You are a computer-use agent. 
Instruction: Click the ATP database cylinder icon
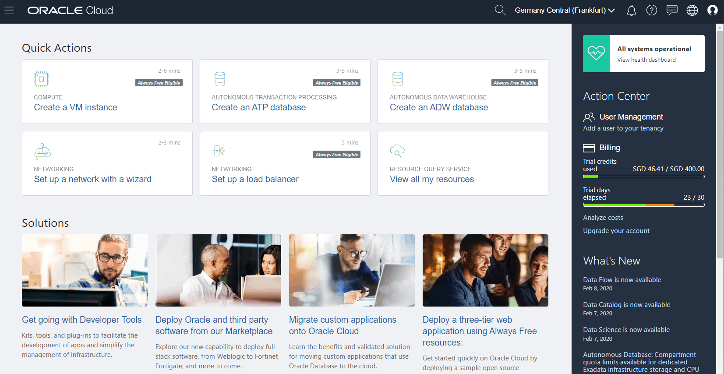coord(220,79)
